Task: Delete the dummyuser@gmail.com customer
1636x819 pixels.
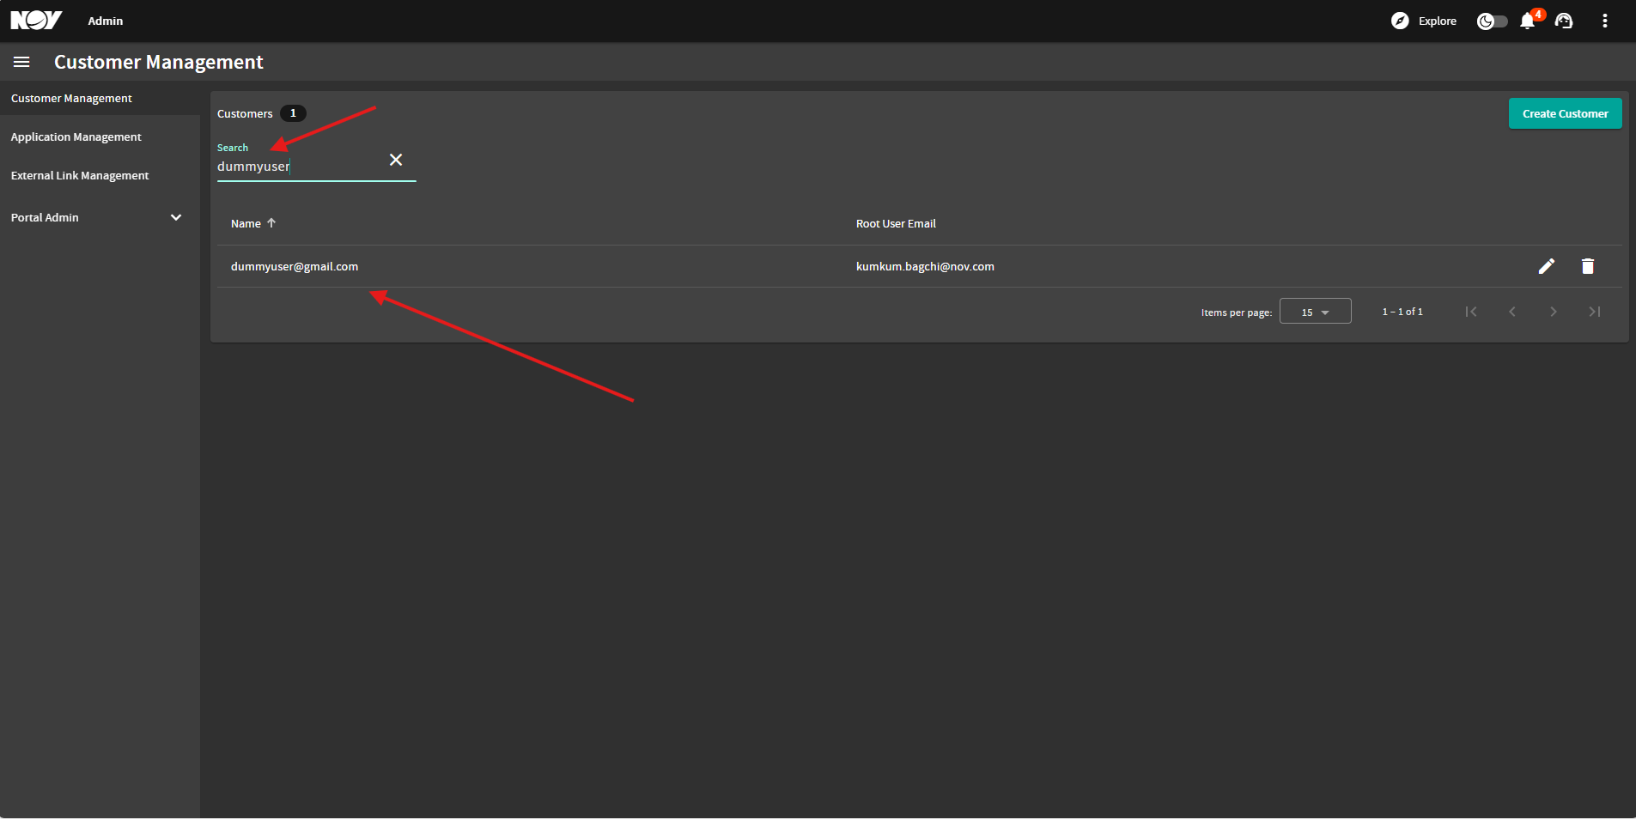Action: click(x=1587, y=266)
